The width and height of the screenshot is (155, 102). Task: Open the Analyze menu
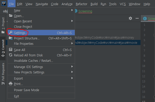point(67,4)
